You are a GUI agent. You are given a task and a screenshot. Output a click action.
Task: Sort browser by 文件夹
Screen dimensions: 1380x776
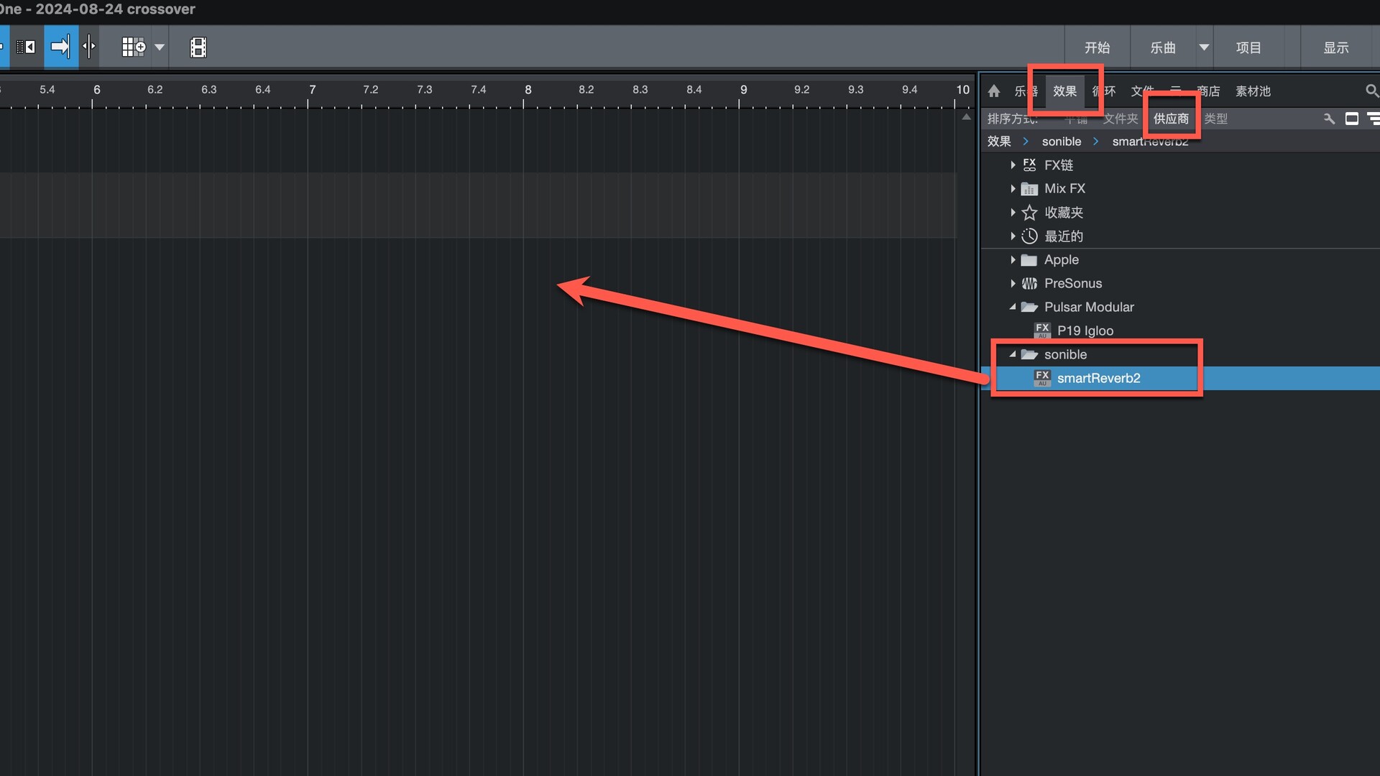click(x=1121, y=119)
